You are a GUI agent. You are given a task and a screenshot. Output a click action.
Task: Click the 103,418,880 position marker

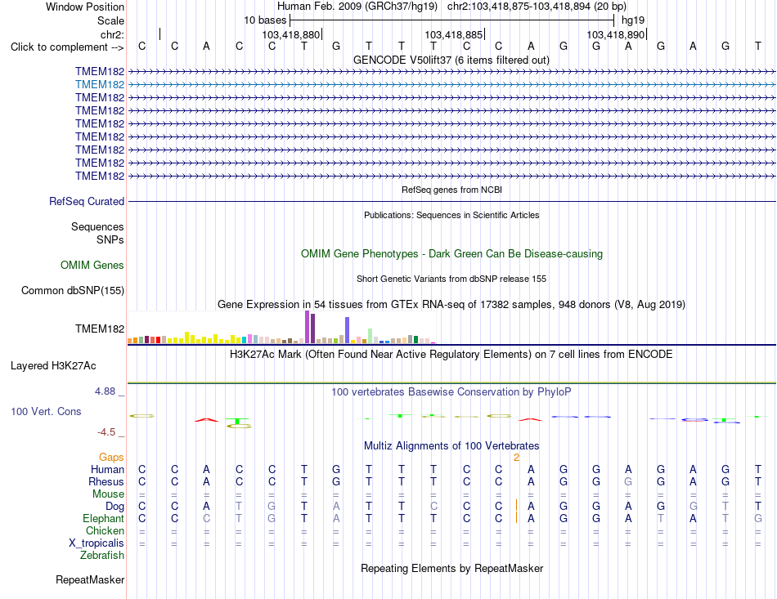click(291, 34)
